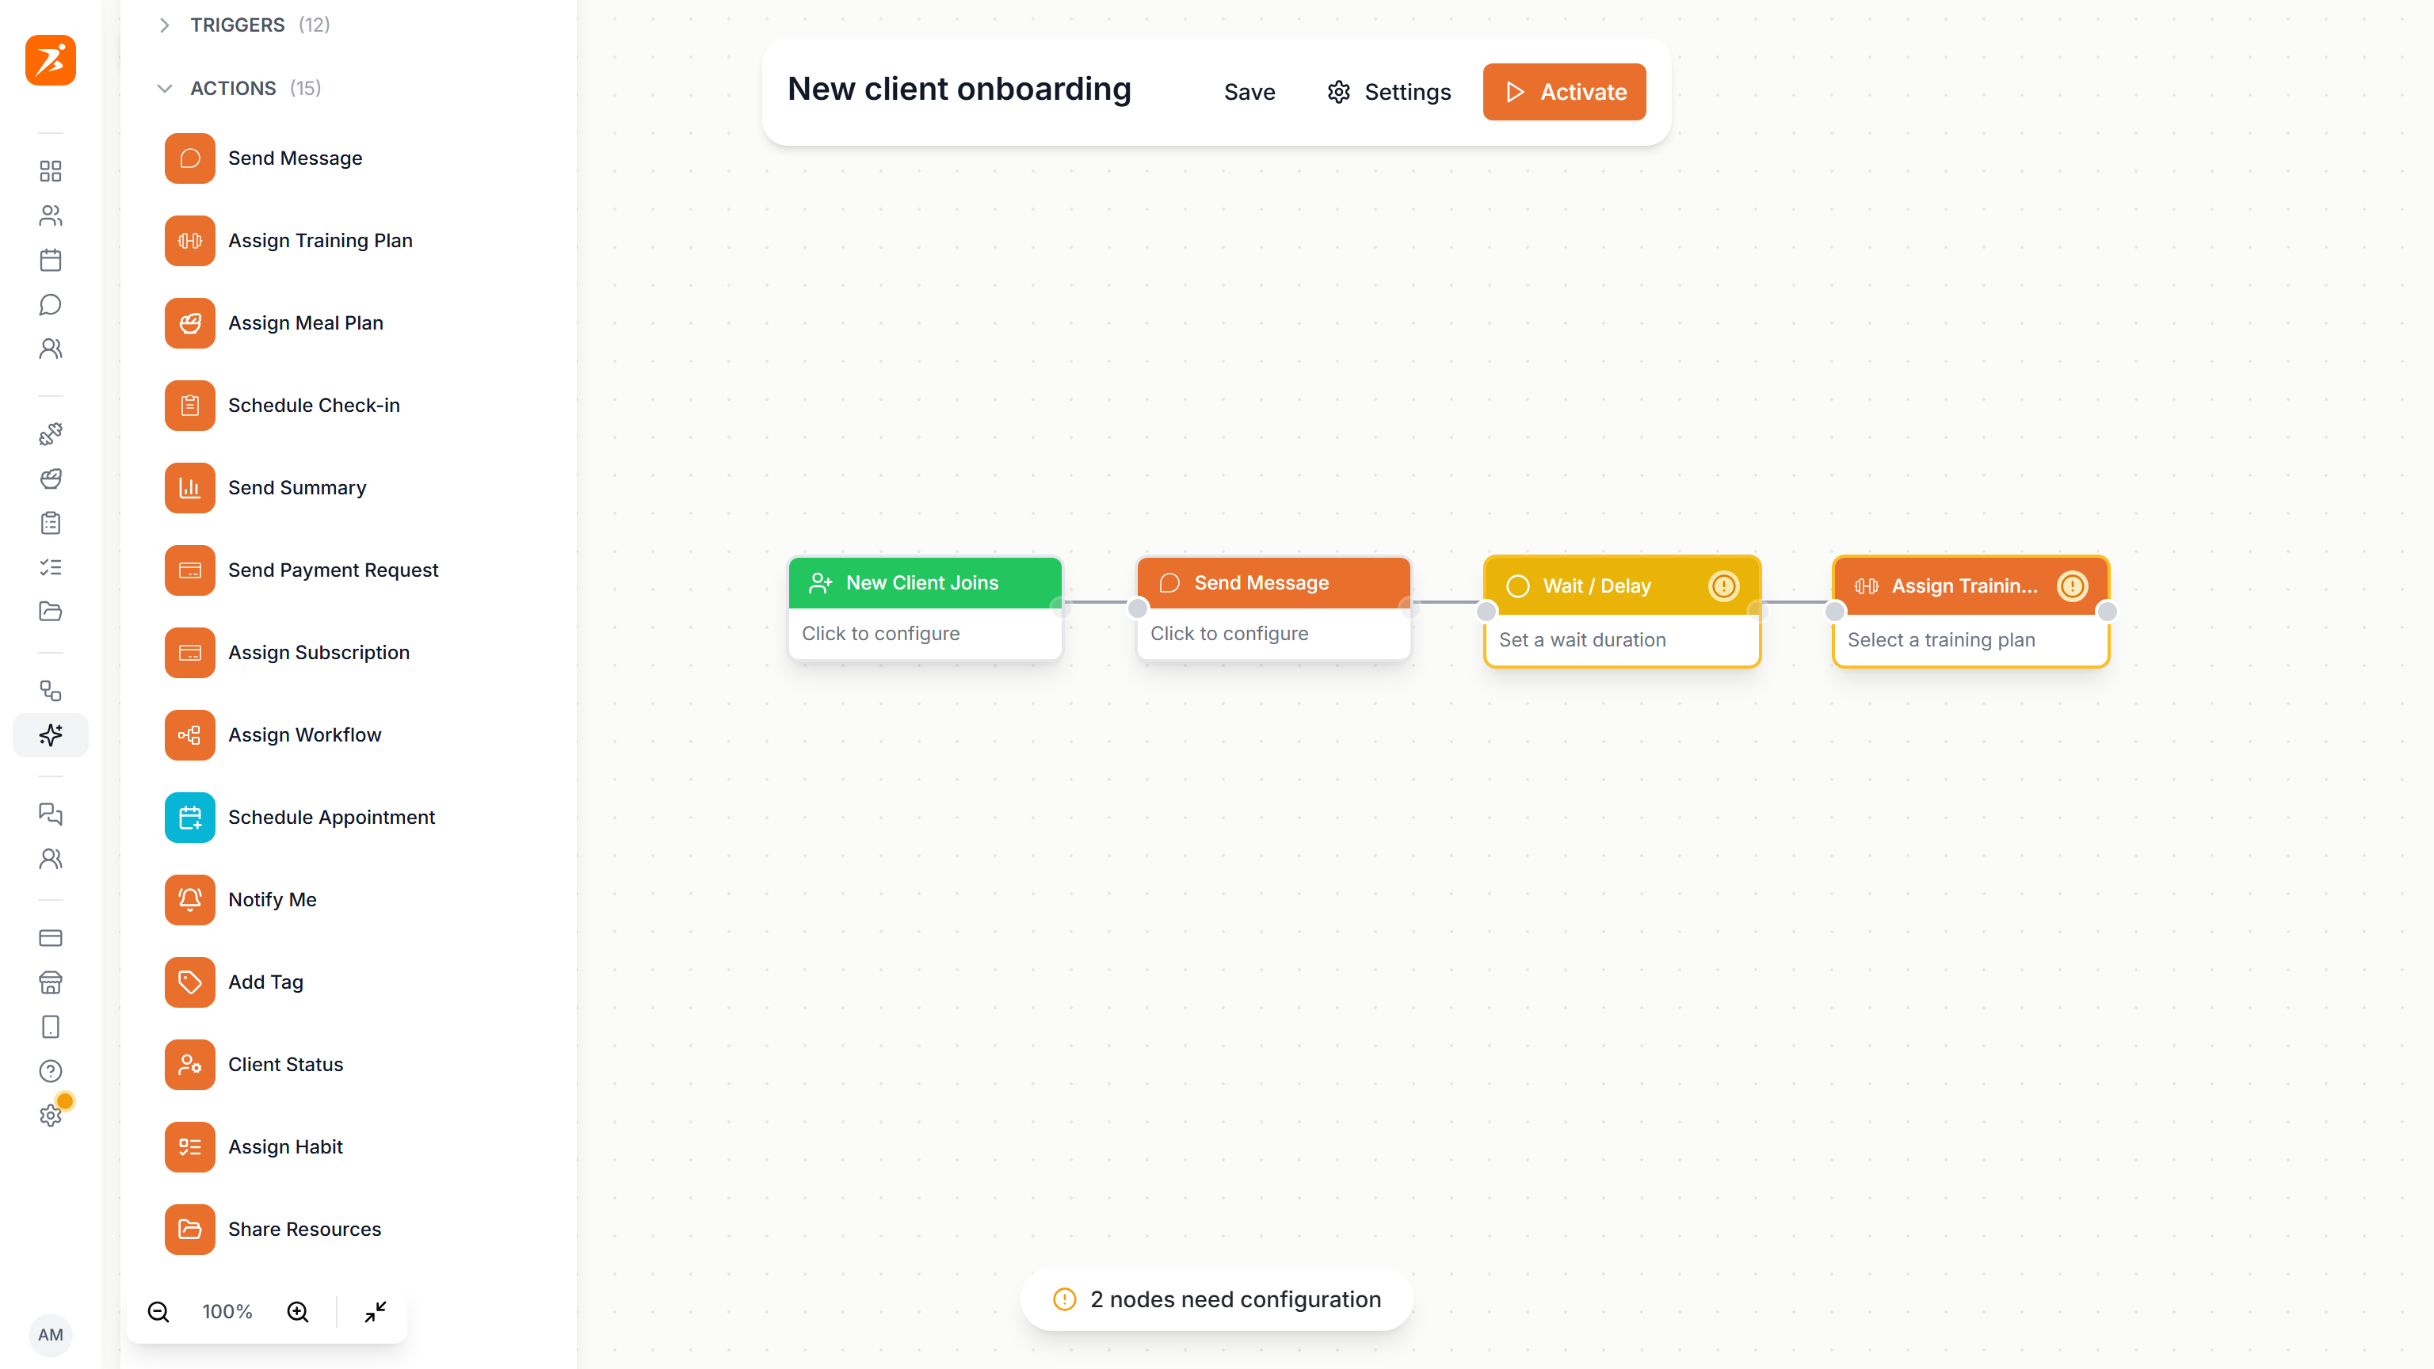Screen dimensions: 2434x1369
Task: Choose the Assign Workflow icon
Action: [190, 734]
